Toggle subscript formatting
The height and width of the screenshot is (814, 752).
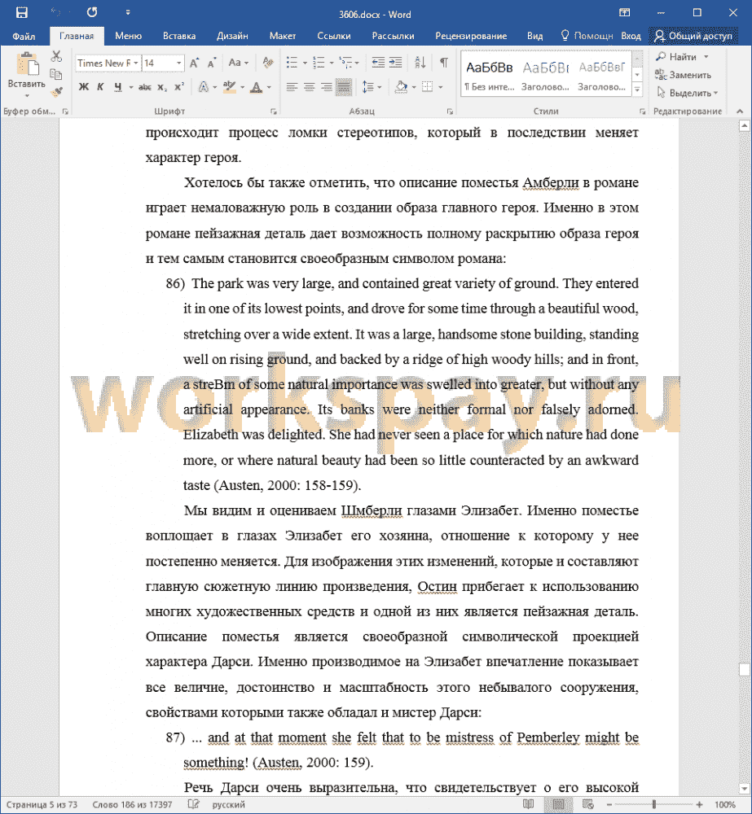coord(163,87)
